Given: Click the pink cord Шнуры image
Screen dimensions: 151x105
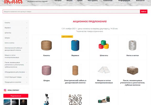Looking at the screenshot, I should pos(46,70).
